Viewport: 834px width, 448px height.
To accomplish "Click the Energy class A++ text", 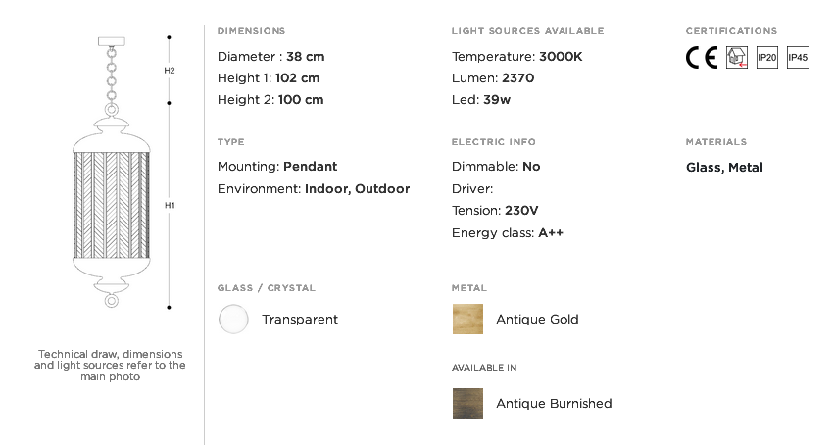I will click(508, 233).
